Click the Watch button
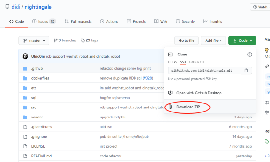270x162 pixels. pyautogui.click(x=261, y=7)
